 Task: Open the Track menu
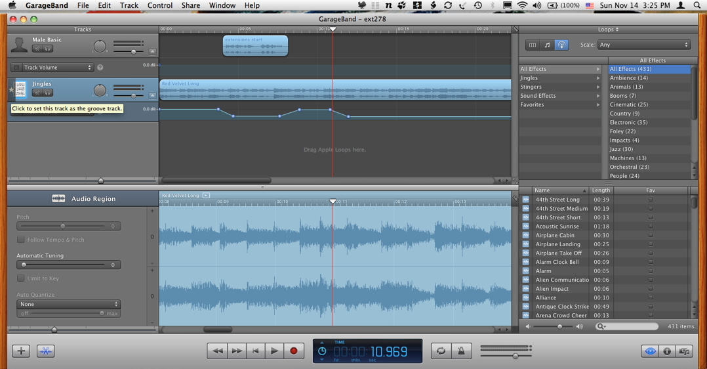pos(129,5)
